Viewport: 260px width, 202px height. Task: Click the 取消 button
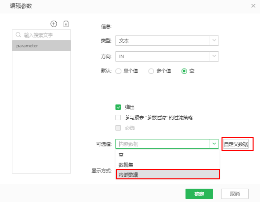click(x=235, y=194)
